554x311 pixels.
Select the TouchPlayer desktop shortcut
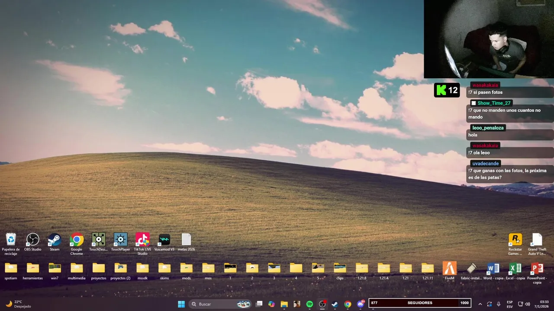(120, 242)
